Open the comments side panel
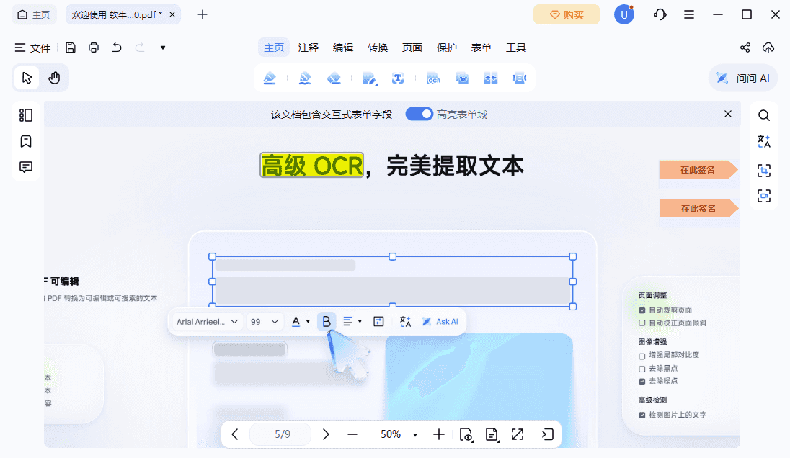 (x=26, y=167)
